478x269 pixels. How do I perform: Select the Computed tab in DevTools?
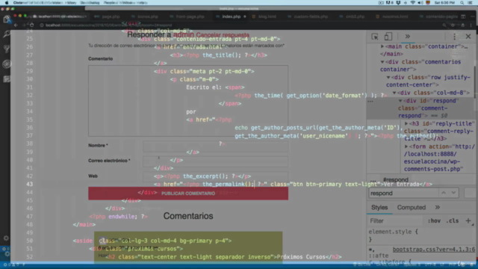[411, 208]
